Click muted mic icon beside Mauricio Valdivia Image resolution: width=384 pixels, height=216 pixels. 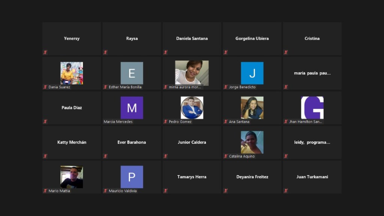pyautogui.click(x=105, y=191)
